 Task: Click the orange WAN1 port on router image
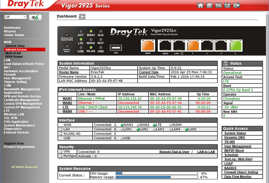[x=148, y=45]
